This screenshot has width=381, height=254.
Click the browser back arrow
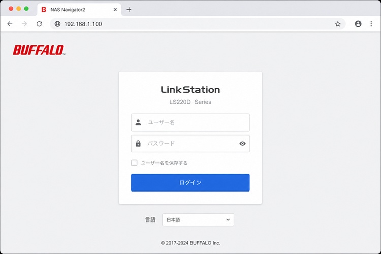tap(10, 24)
